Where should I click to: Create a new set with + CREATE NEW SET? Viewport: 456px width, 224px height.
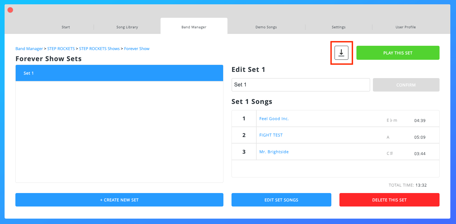click(119, 200)
